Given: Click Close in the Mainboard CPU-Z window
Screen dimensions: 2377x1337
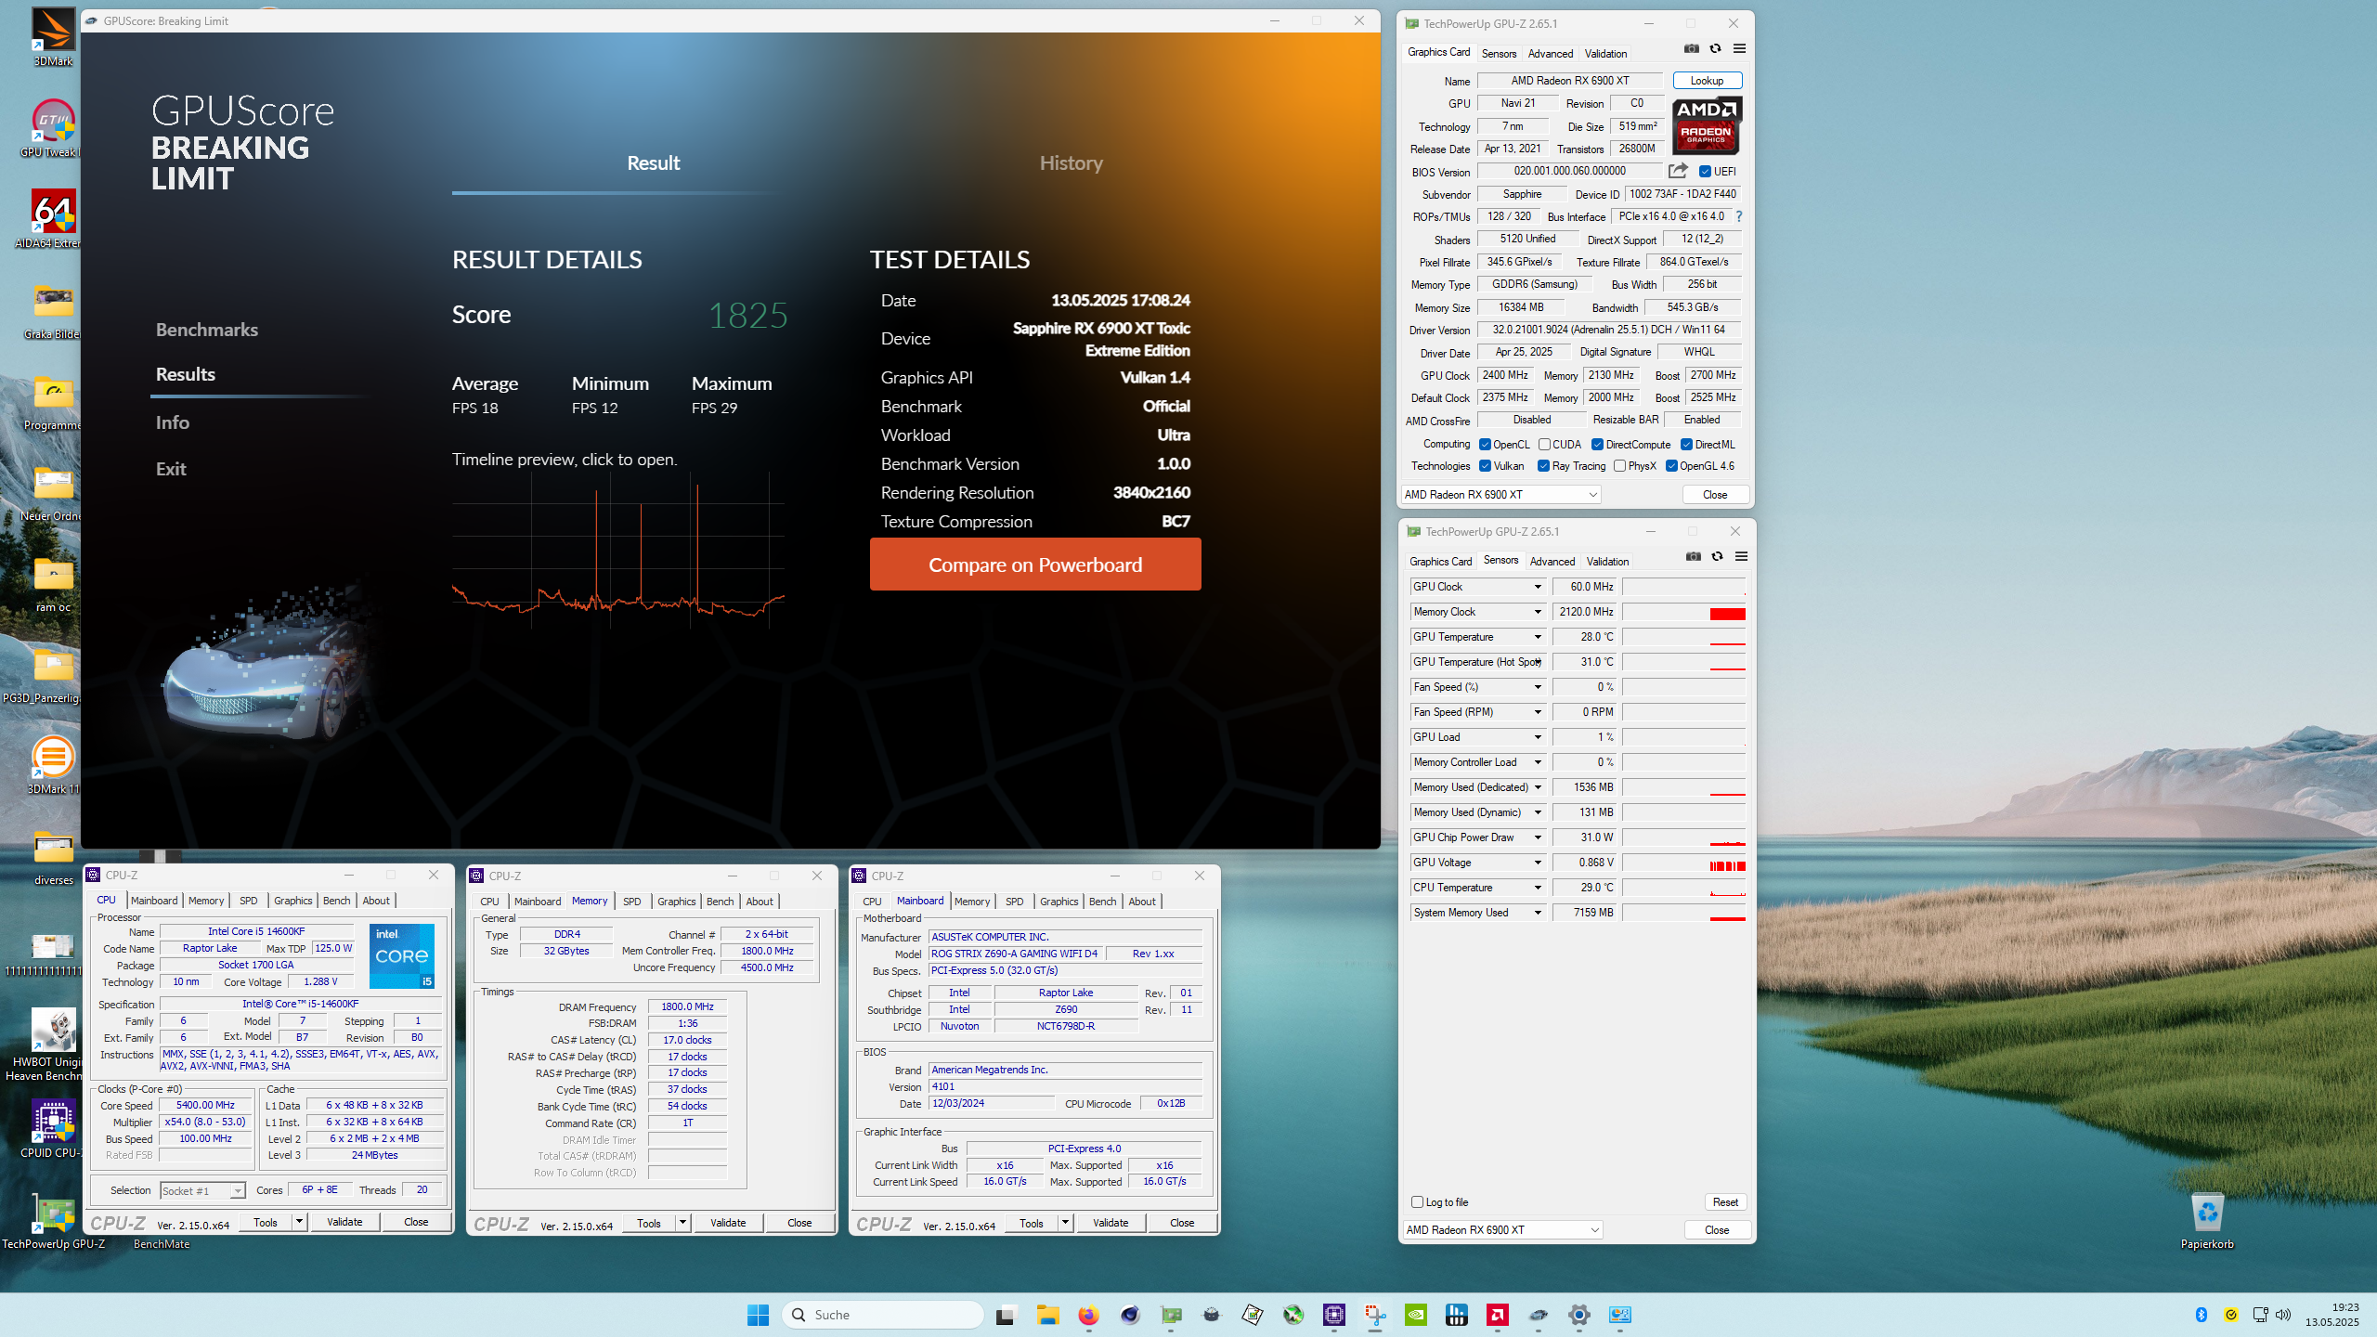Looking at the screenshot, I should (x=1182, y=1223).
